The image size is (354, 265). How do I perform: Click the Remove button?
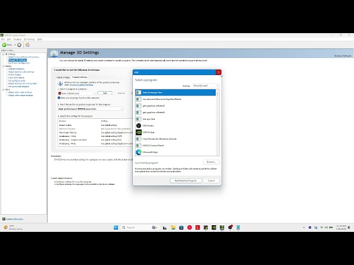122,93
